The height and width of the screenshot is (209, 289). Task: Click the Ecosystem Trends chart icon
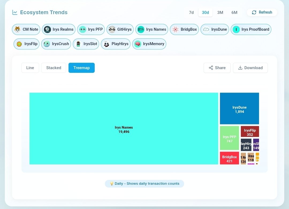click(15, 12)
